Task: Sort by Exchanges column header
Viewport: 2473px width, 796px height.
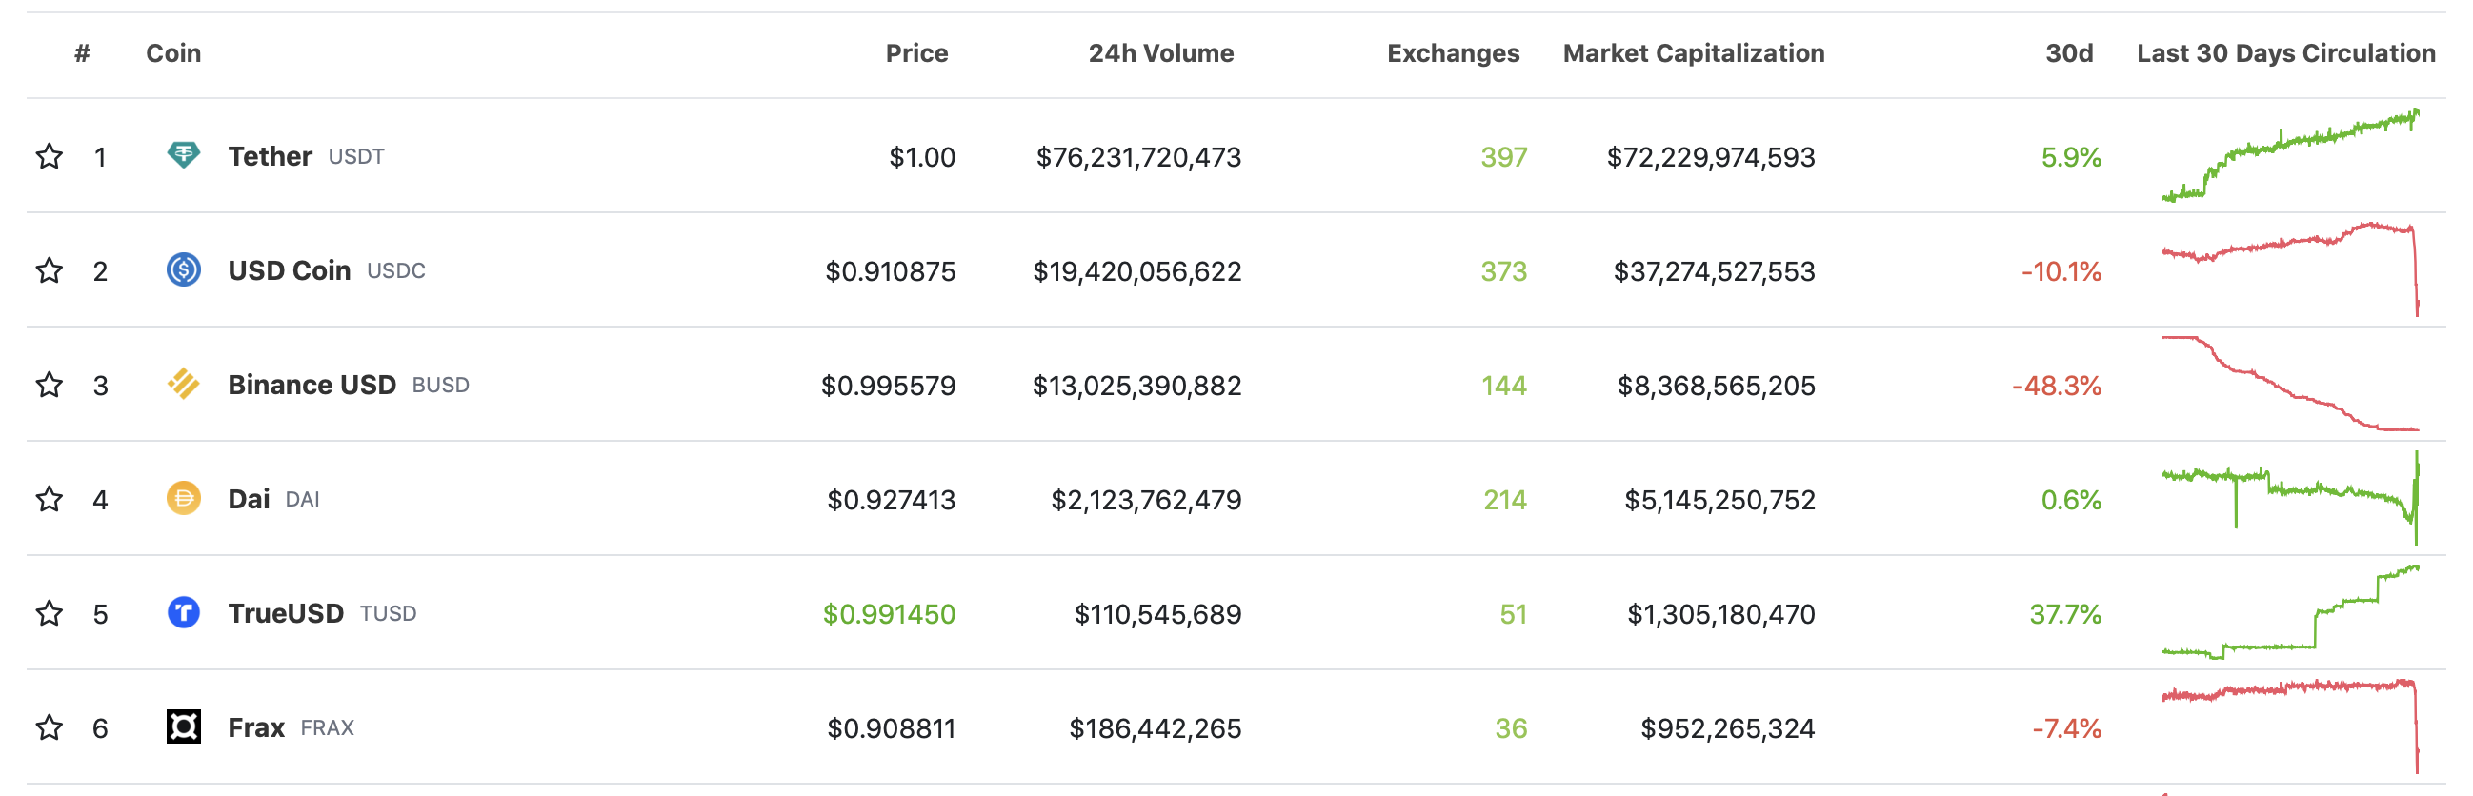Action: point(1453,52)
